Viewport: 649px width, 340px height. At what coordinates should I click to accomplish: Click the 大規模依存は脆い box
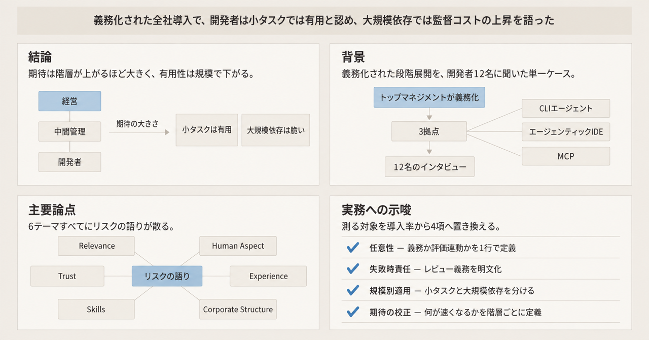coord(276,130)
